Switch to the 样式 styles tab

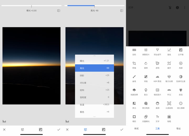pyautogui.click(x=136, y=129)
